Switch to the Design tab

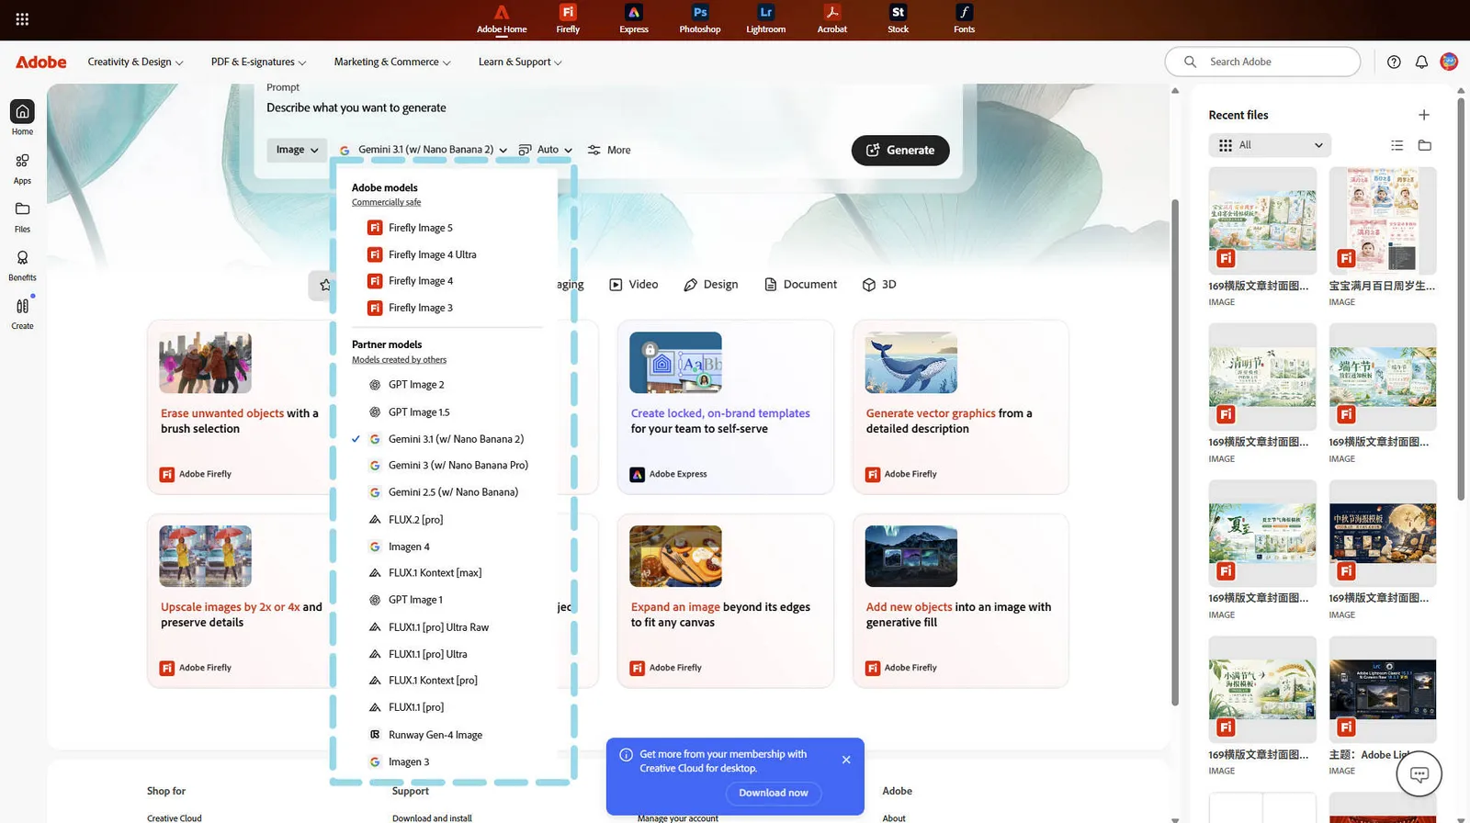click(711, 285)
